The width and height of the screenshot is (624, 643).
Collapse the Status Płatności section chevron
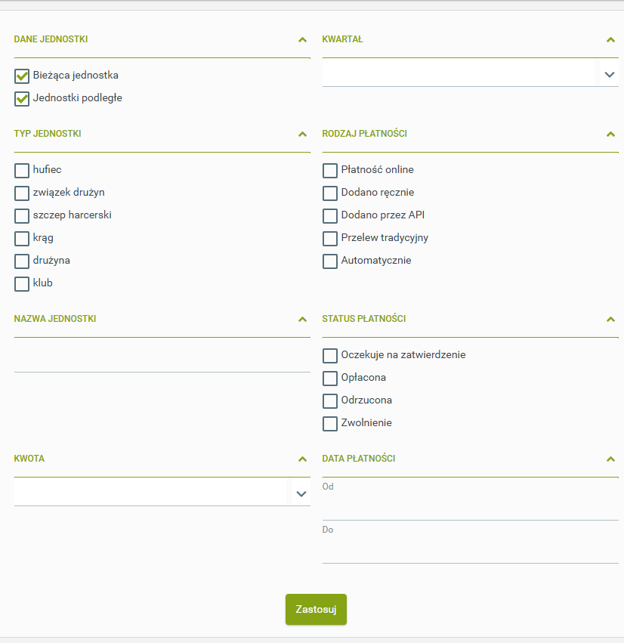[x=610, y=320]
